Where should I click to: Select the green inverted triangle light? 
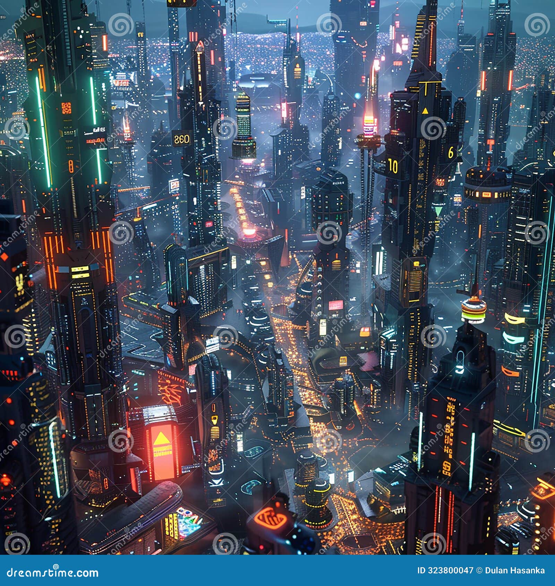point(438,210)
